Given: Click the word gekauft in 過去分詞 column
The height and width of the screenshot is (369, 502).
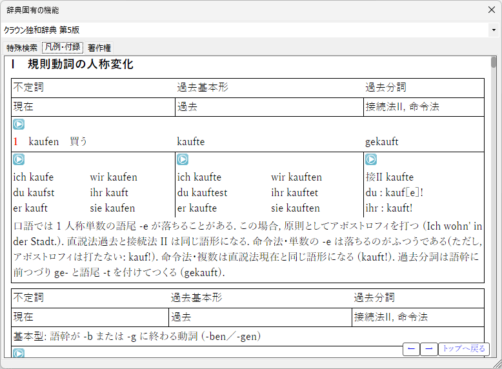Looking at the screenshot, I should (382, 142).
